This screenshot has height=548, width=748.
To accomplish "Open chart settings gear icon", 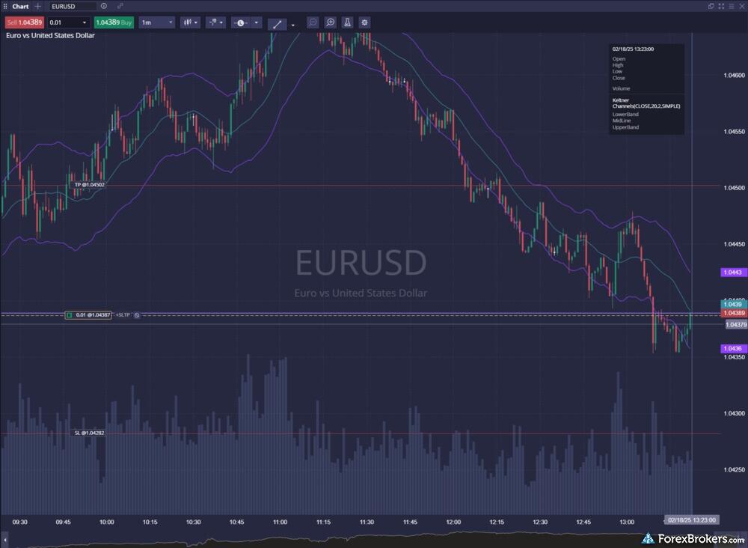I will 364,22.
